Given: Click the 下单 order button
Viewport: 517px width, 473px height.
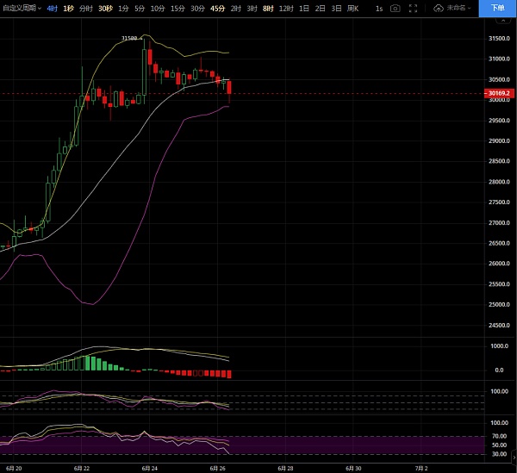Looking at the screenshot, I should [x=498, y=8].
